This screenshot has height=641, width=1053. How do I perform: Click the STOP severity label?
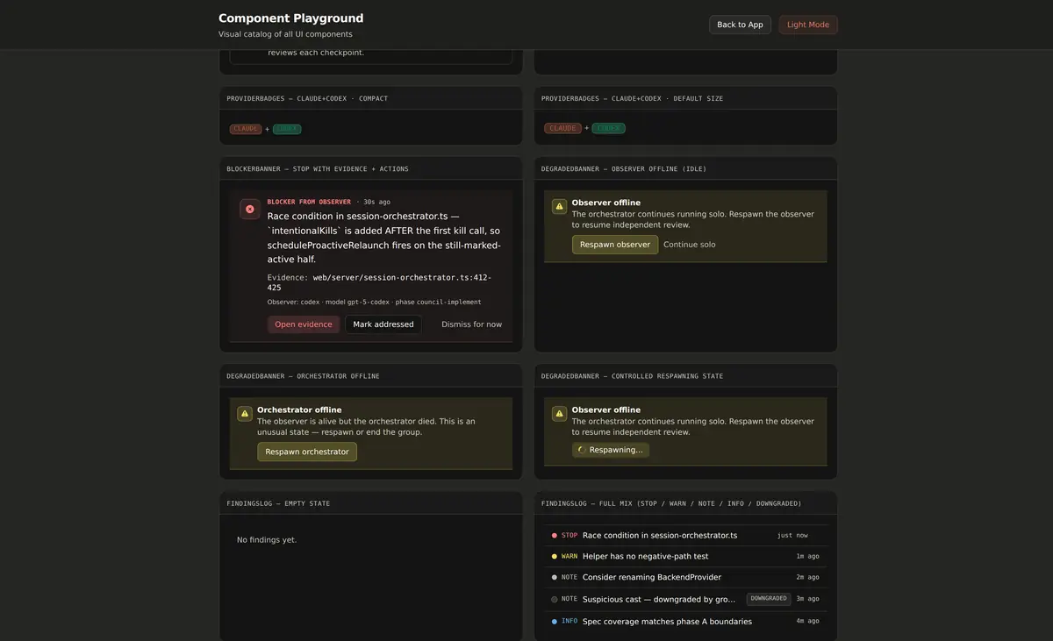[569, 536]
